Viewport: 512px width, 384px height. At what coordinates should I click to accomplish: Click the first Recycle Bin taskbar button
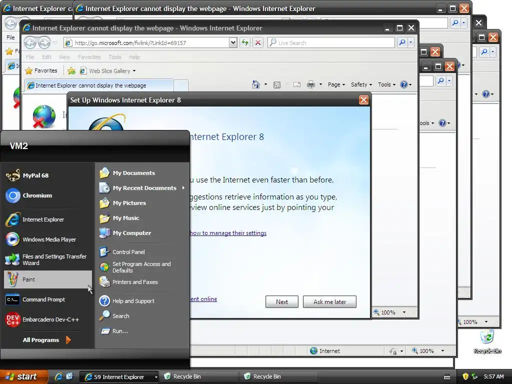click(198, 376)
